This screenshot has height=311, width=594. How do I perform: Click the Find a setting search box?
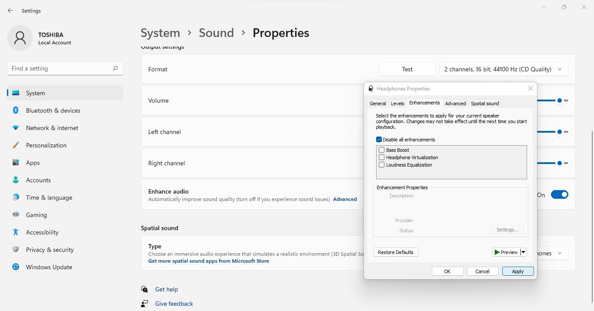pyautogui.click(x=65, y=68)
